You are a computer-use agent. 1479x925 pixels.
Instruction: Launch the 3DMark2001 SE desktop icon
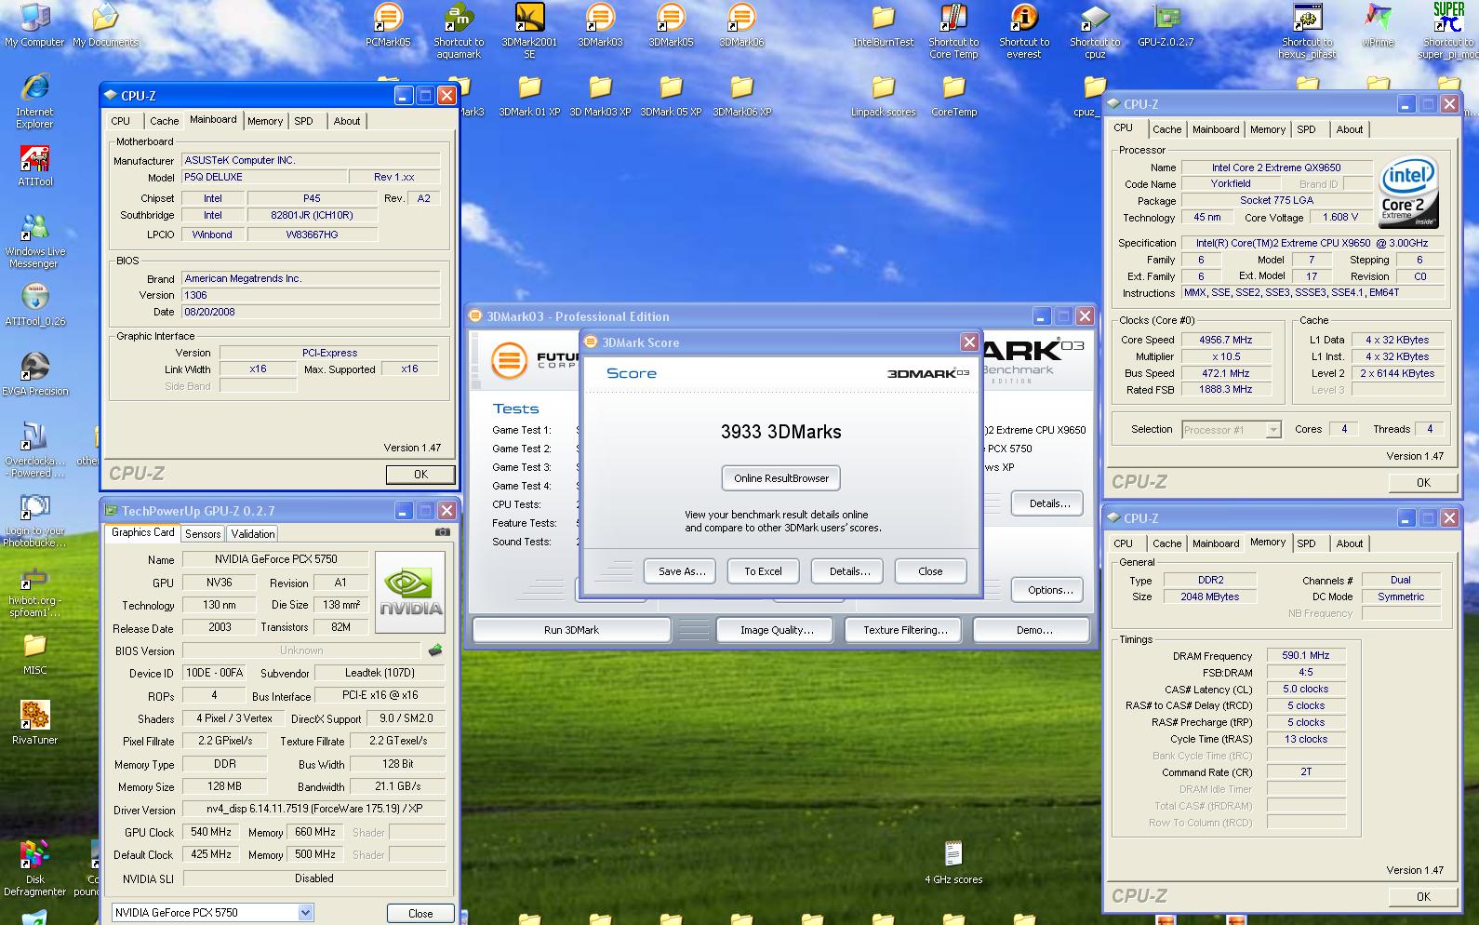point(529,31)
